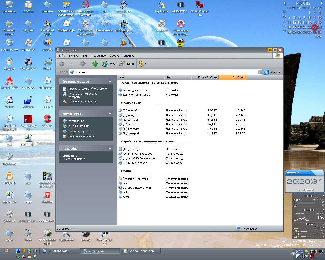
Task: Select the (R:) DVD/CD-RW drive icon
Action: coord(120,158)
